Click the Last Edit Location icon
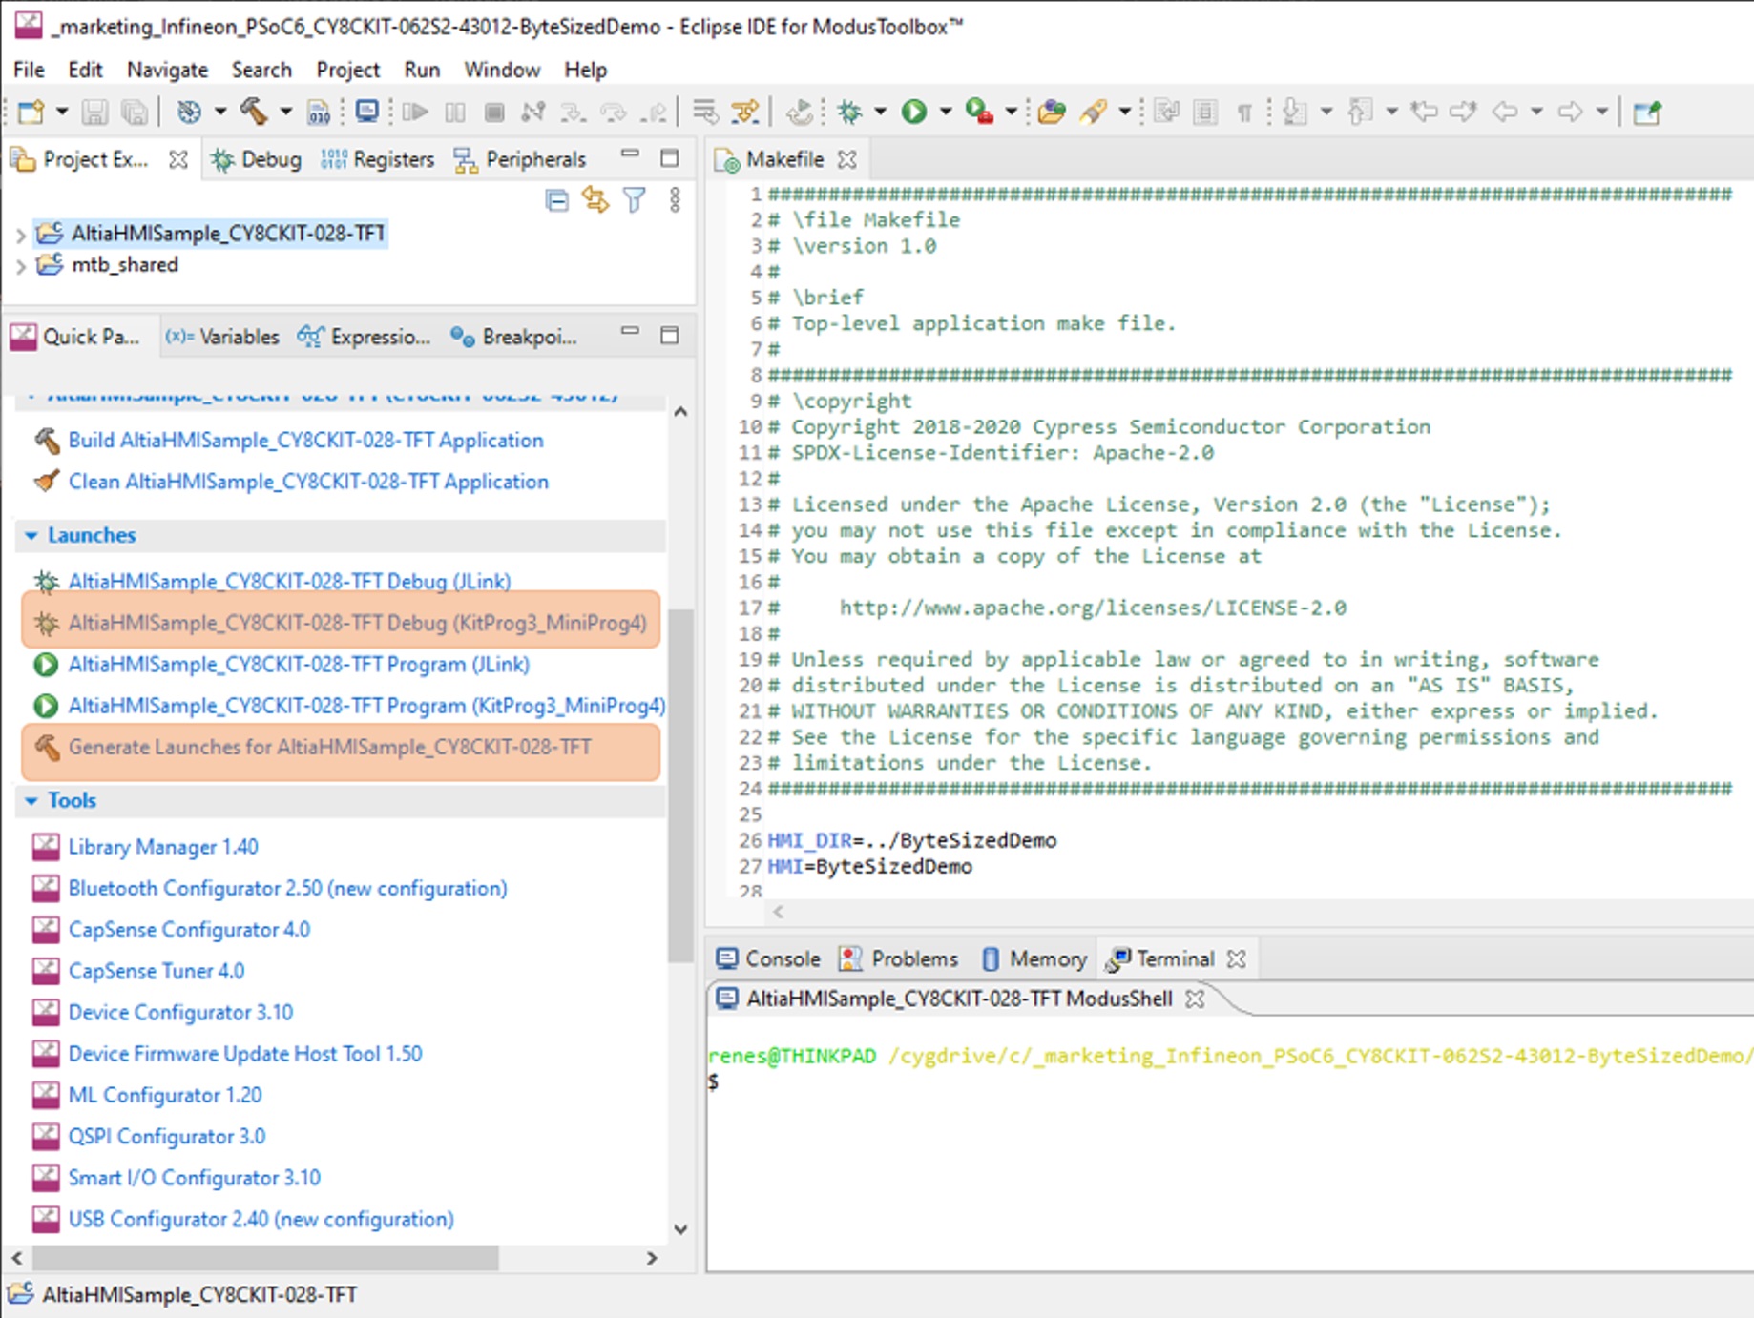The height and width of the screenshot is (1318, 1754). point(1424,112)
